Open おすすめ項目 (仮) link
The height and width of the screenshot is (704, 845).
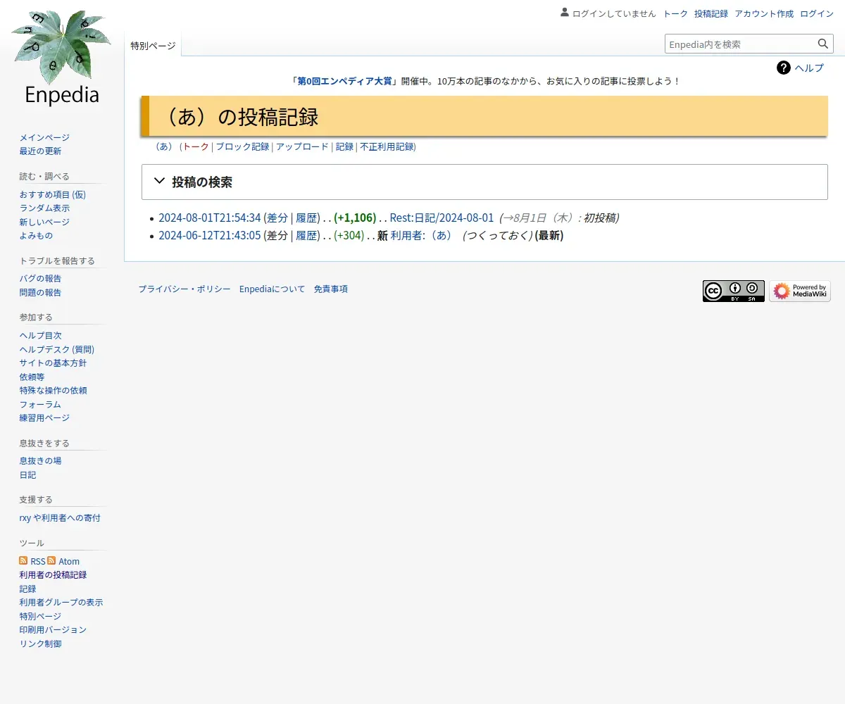tap(53, 194)
